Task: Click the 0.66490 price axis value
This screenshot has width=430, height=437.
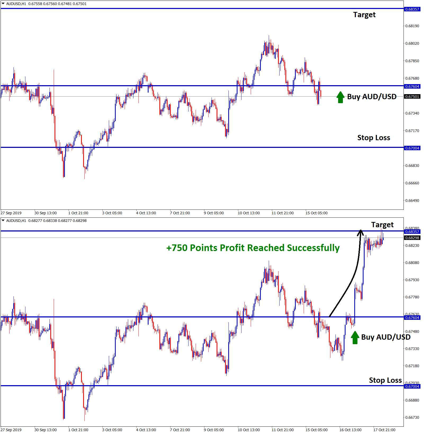Action: tap(412, 201)
